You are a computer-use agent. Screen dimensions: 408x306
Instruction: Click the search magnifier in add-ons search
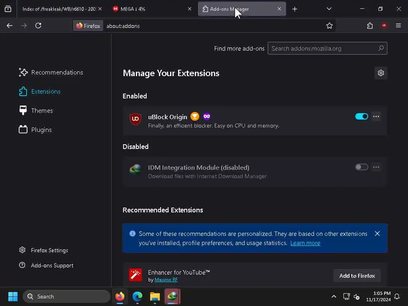(381, 48)
